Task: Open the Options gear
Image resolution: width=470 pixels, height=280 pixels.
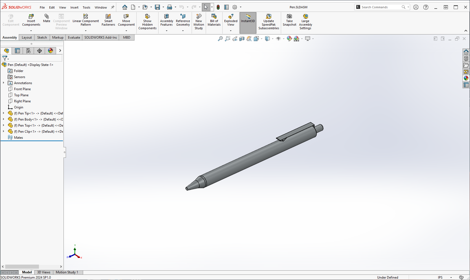Action: point(235,7)
